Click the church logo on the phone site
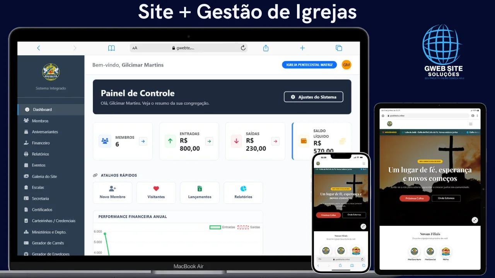 (x=318, y=163)
